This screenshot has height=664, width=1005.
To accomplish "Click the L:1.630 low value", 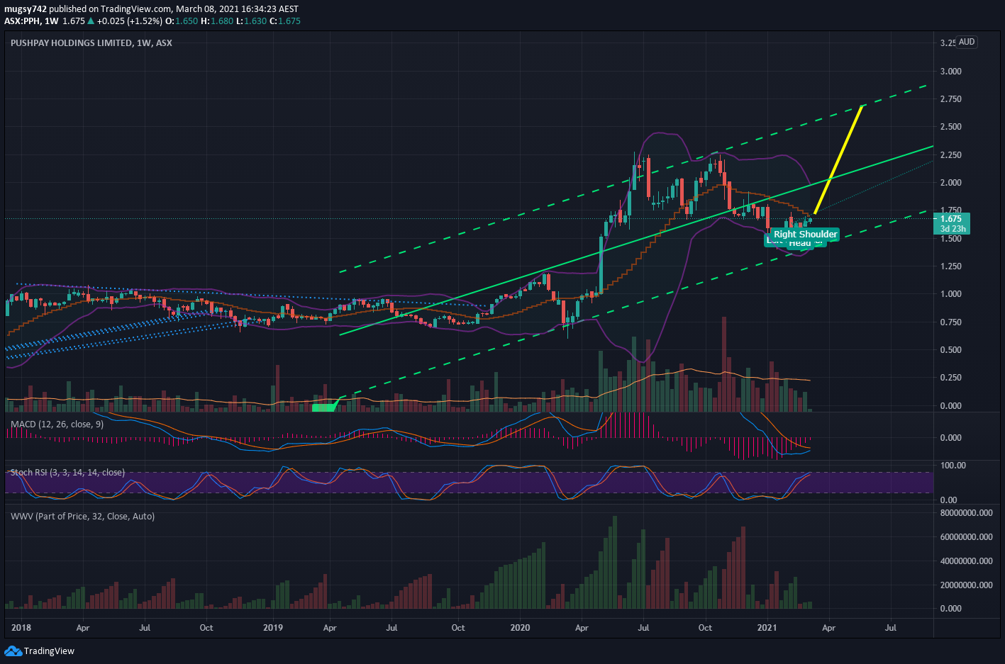I will click(x=251, y=21).
